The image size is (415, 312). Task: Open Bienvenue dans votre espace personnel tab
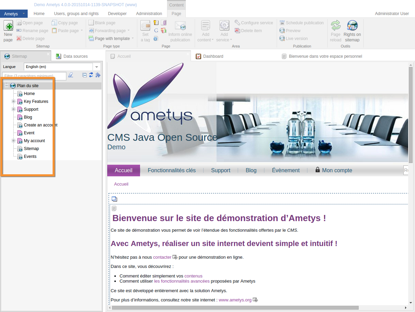pyautogui.click(x=322, y=56)
